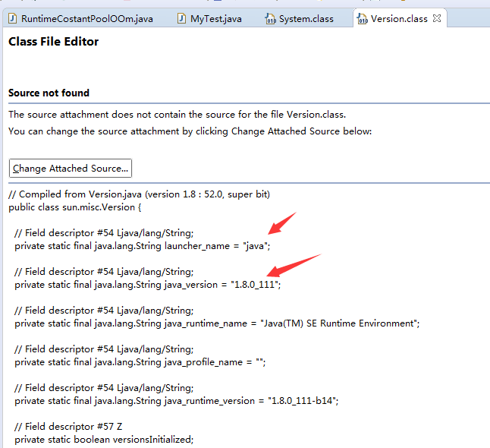The height and width of the screenshot is (448, 490).
Task: Click the Class File Editor heading
Action: 53,42
